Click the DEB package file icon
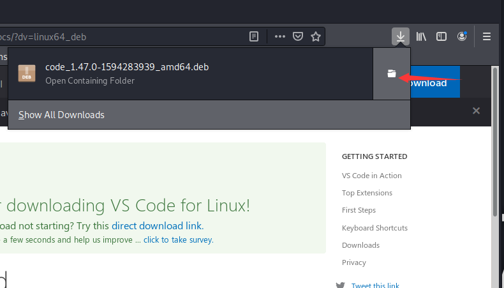This screenshot has height=288, width=504. pos(27,73)
